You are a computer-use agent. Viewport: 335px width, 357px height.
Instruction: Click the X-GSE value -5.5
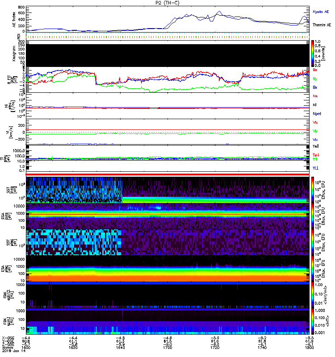click(x=309, y=338)
